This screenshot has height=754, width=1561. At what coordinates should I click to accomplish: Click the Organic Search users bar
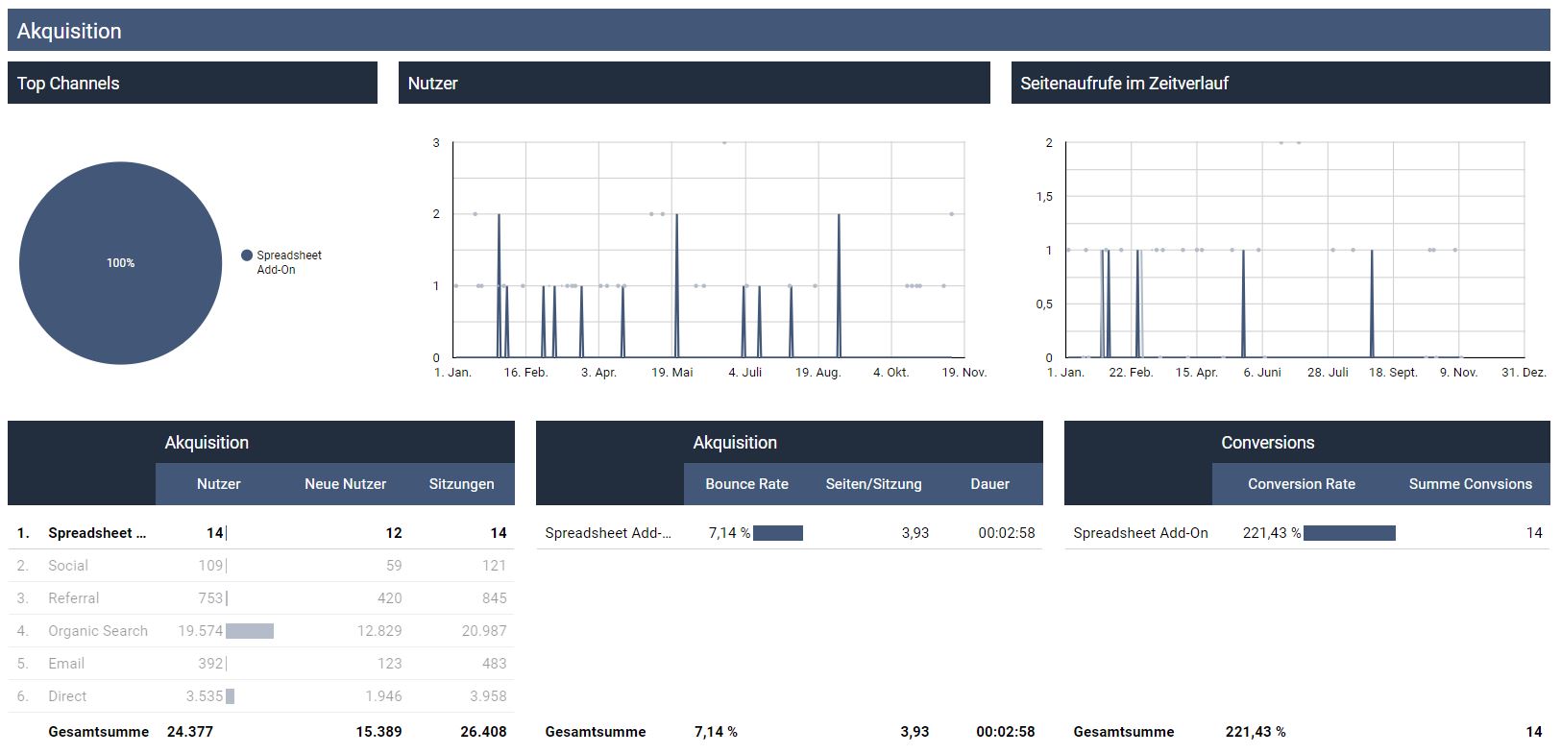point(250,631)
